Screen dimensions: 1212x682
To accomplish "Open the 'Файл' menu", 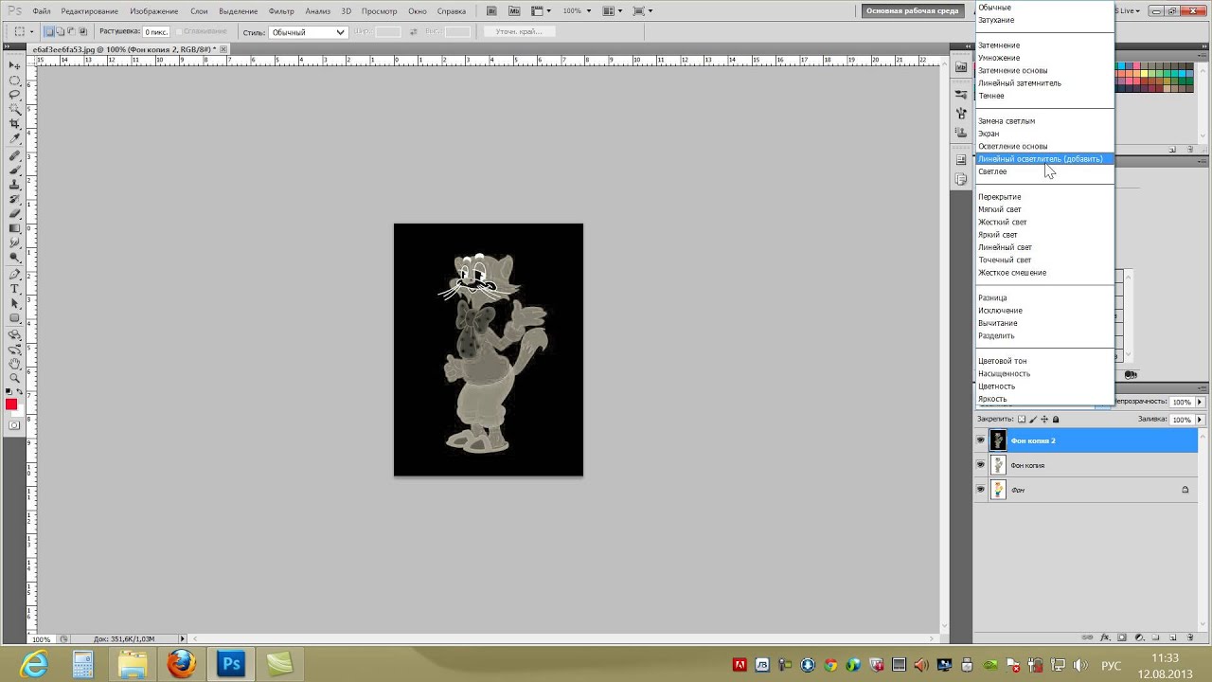I will coord(41,11).
